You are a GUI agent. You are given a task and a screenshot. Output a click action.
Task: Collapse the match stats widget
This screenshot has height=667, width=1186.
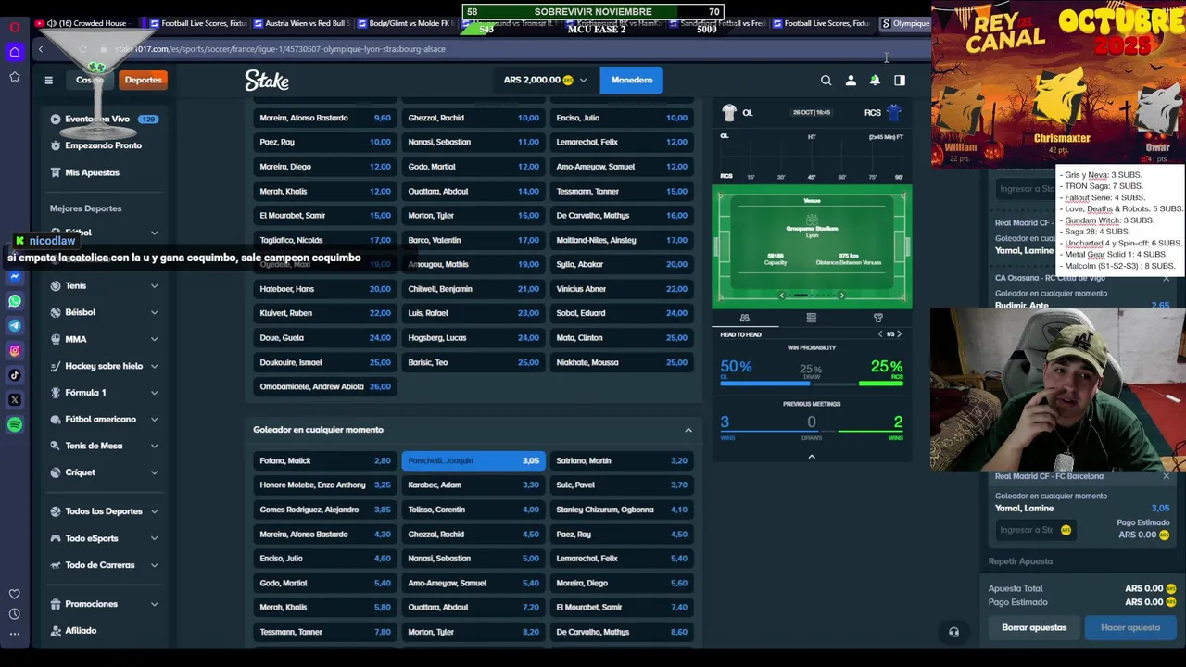click(x=812, y=457)
